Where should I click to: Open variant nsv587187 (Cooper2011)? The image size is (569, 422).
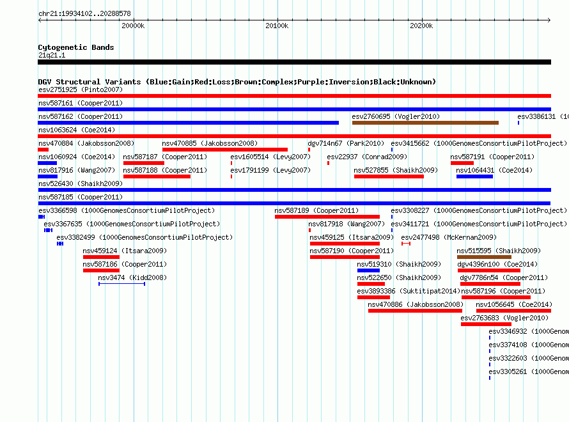[x=165, y=157]
